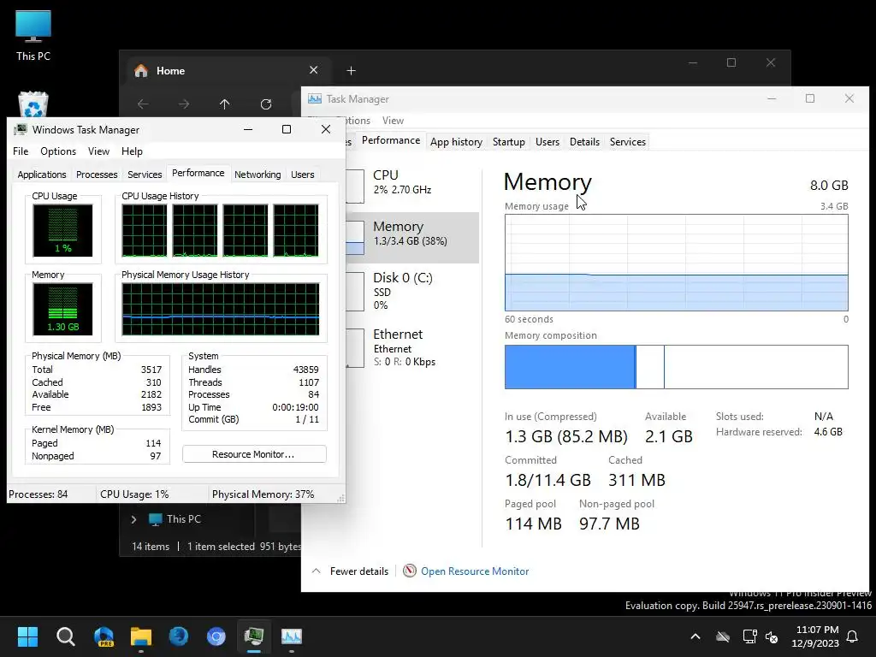Switch to Services tab in new Task Manager
This screenshot has width=876, height=657.
click(x=627, y=142)
